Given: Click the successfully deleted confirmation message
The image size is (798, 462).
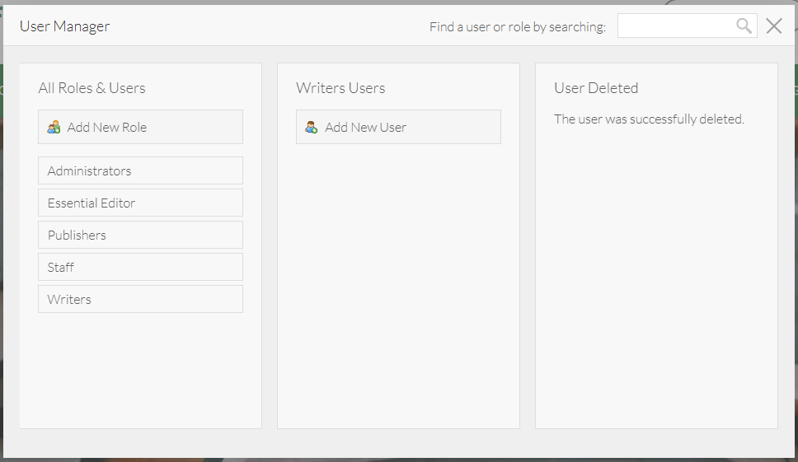Looking at the screenshot, I should click(x=649, y=119).
